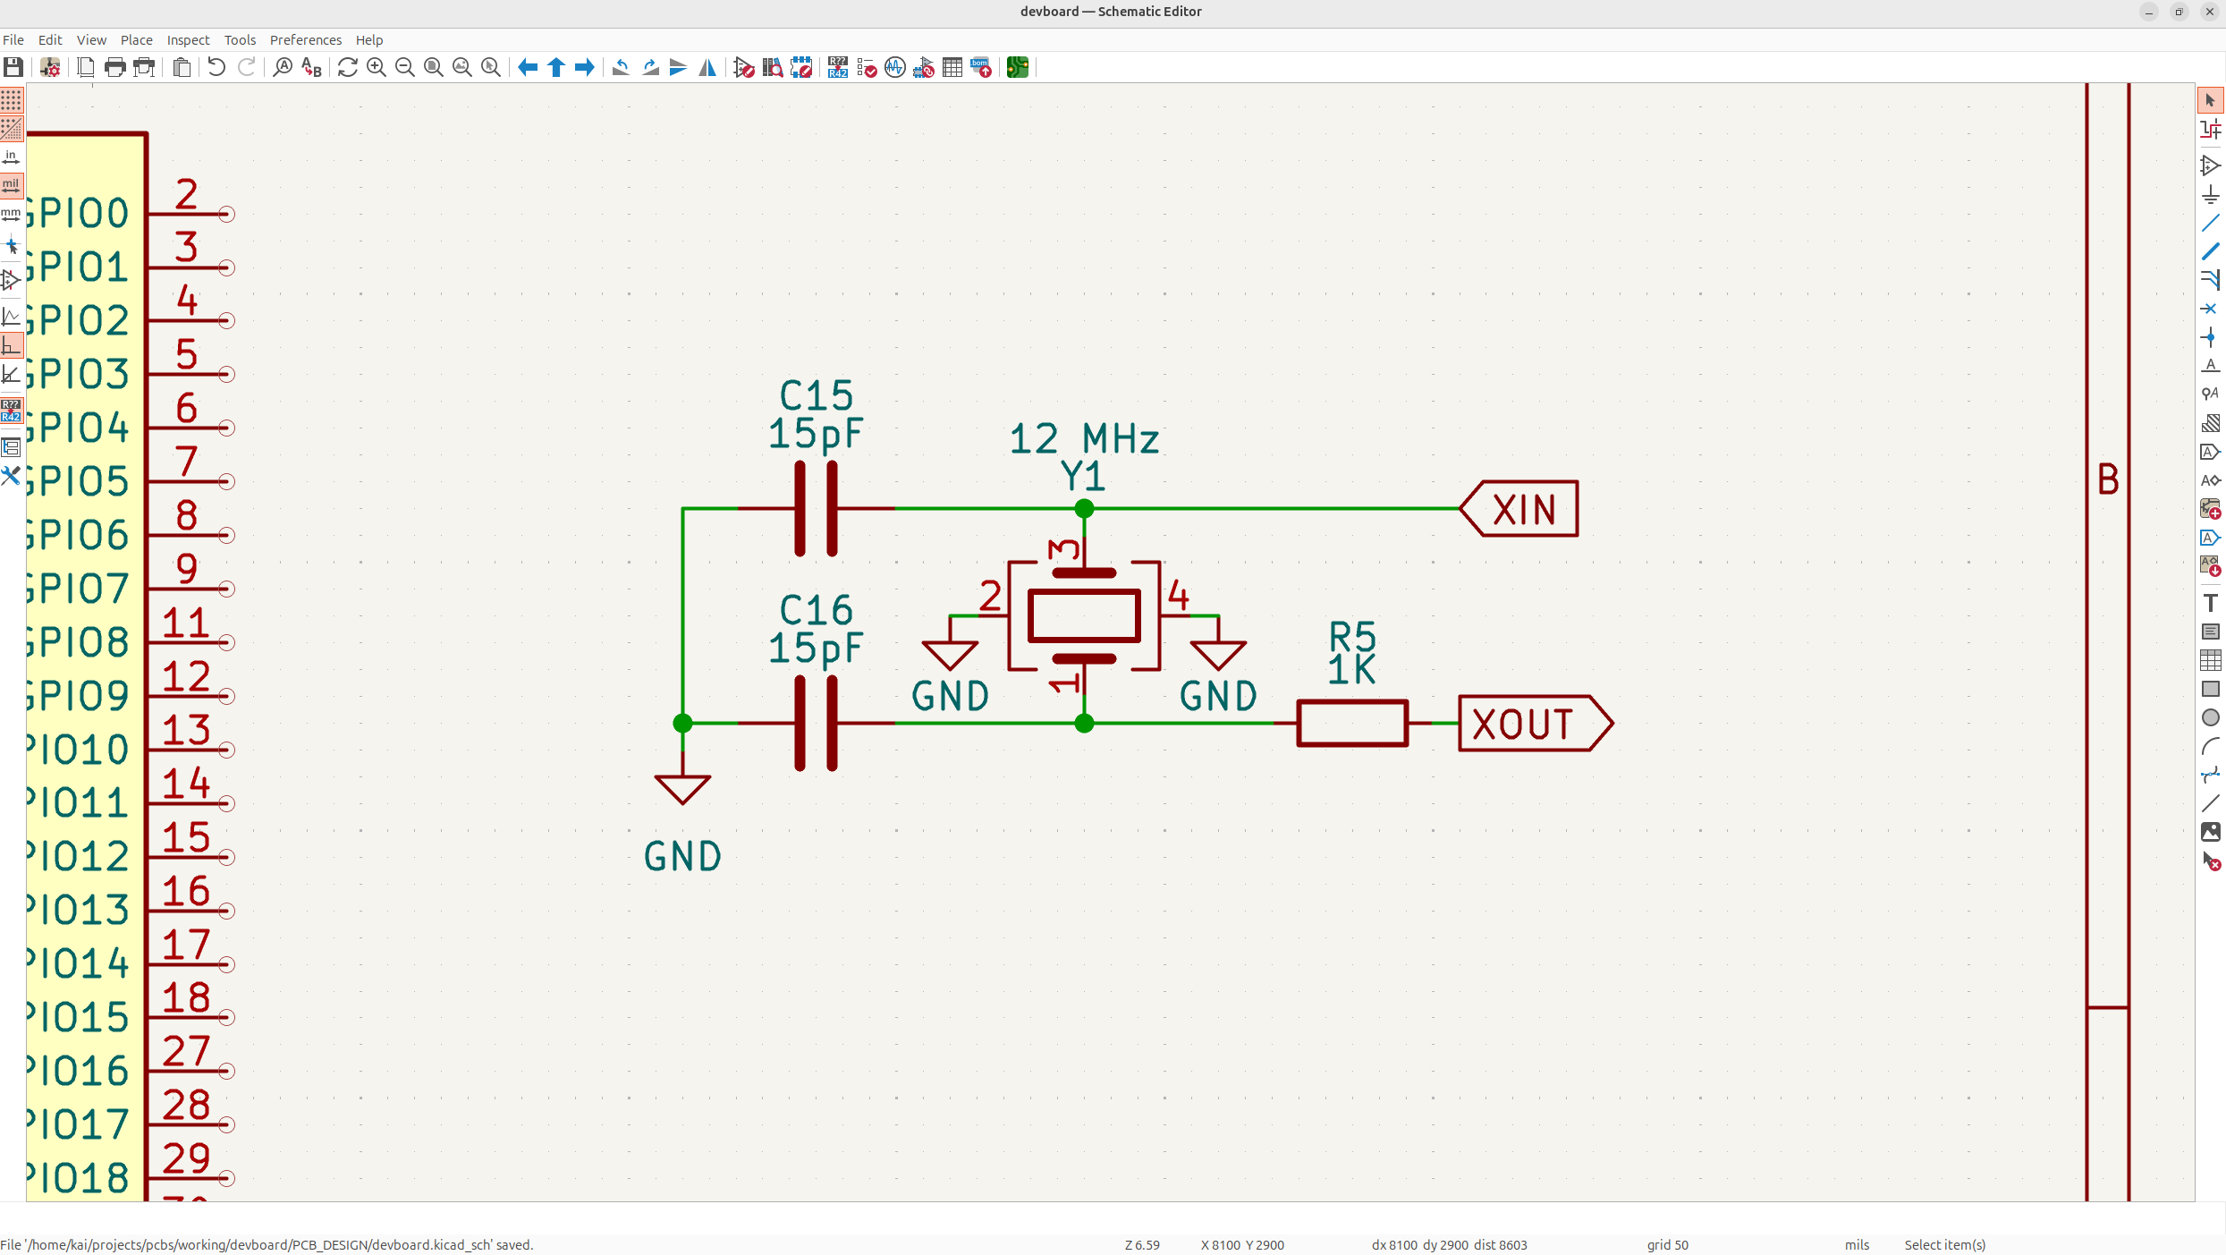This screenshot has height=1255, width=2226.
Task: Open the symbol editor tool
Action: click(744, 67)
